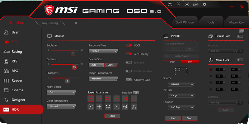249x124 pixels.
Task: Click Start next to Screen Size
Action: [111, 65]
